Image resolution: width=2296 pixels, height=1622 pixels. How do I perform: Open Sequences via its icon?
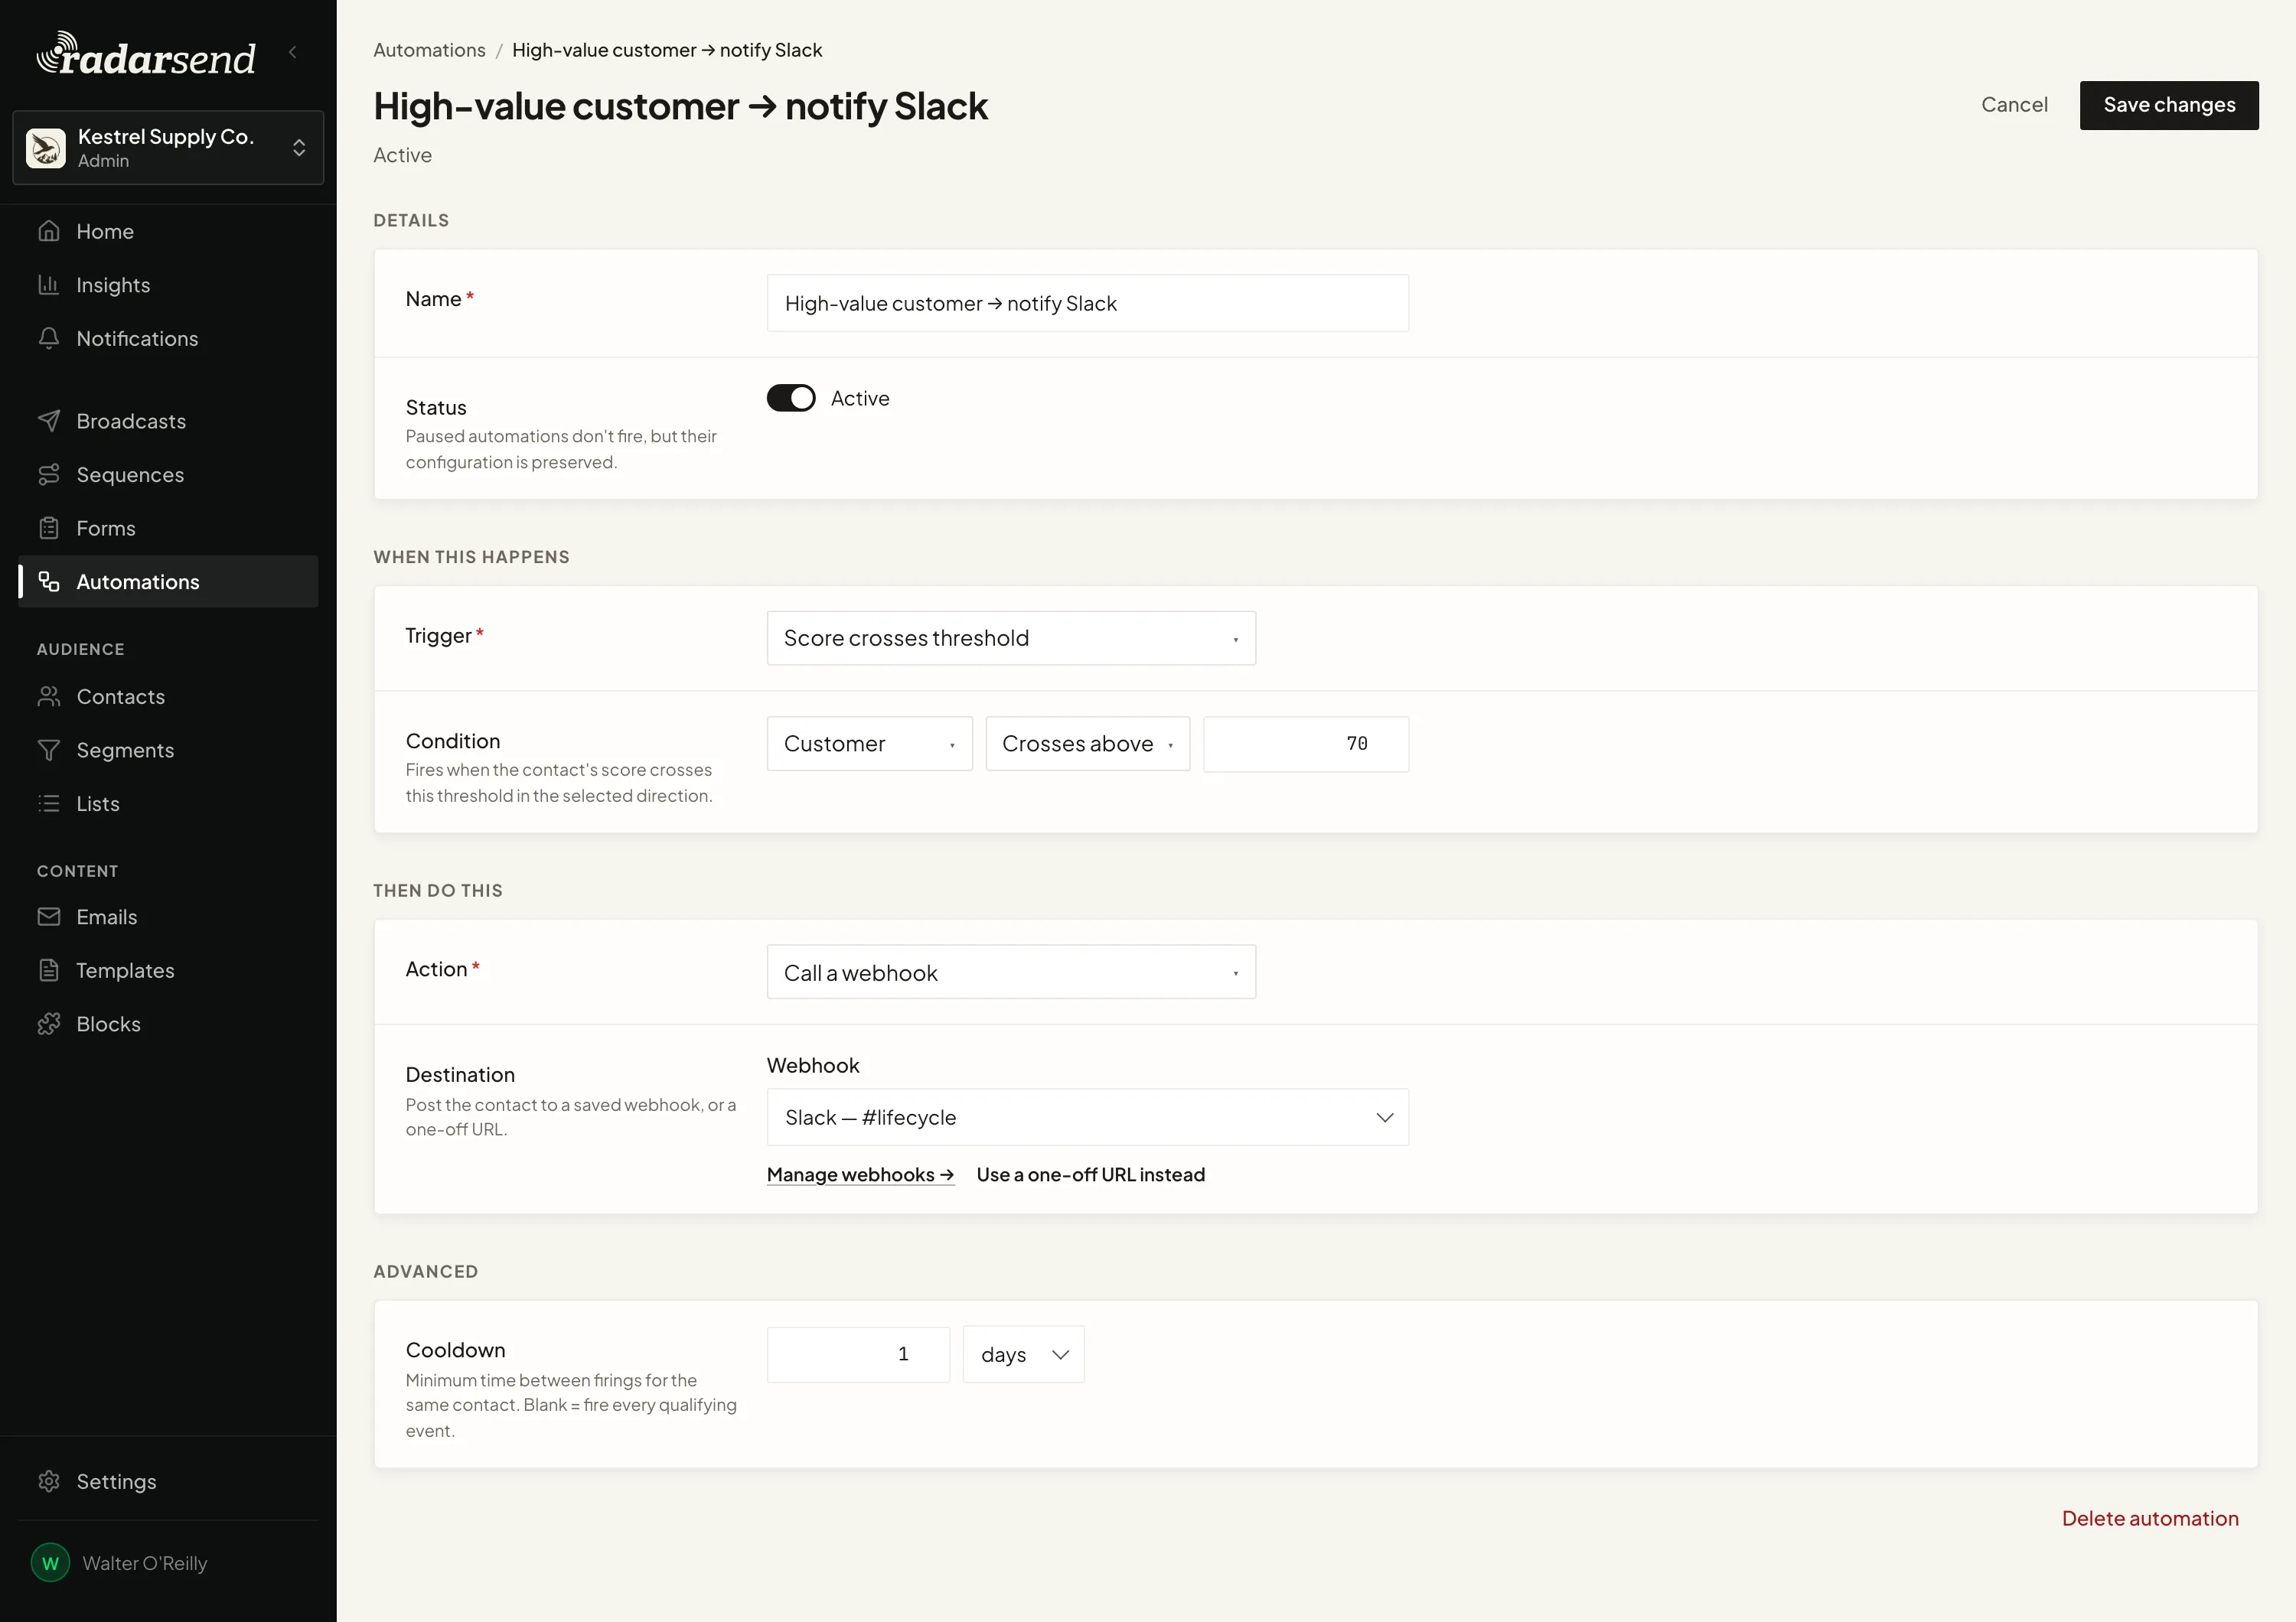(x=49, y=474)
